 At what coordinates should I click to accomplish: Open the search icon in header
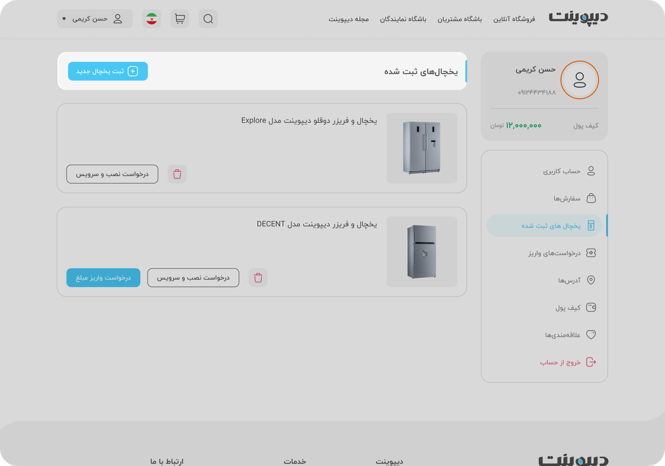208,19
